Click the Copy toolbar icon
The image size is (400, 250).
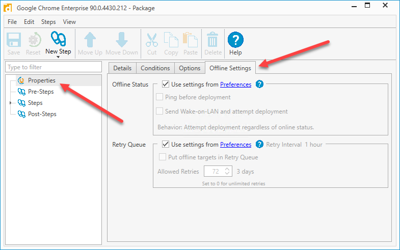point(171,40)
